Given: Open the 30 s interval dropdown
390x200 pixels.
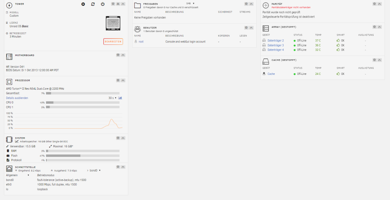Looking at the screenshot, I should coord(112,98).
